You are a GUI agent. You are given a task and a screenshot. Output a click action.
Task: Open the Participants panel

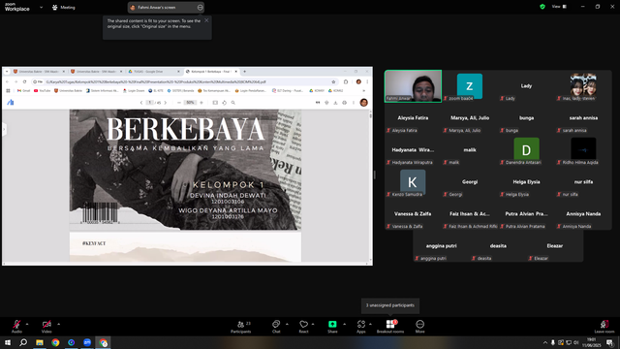241,327
